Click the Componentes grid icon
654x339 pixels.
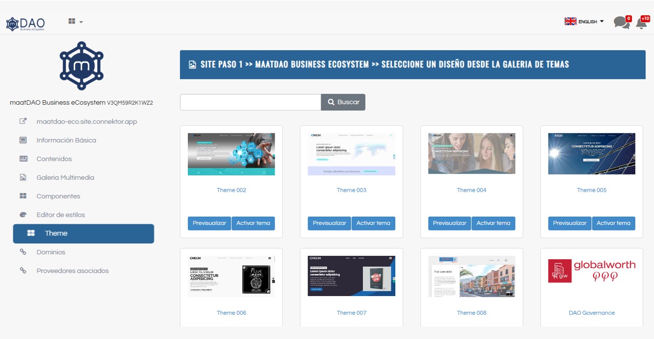click(23, 196)
